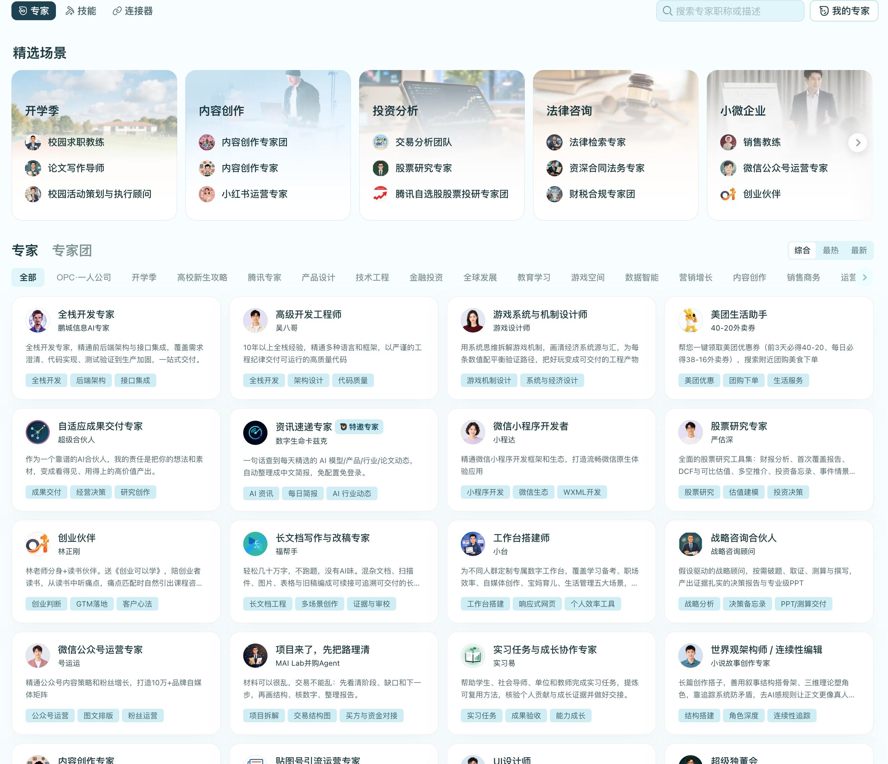Click the 美团优惠 tag
888x764 pixels.
coord(699,380)
